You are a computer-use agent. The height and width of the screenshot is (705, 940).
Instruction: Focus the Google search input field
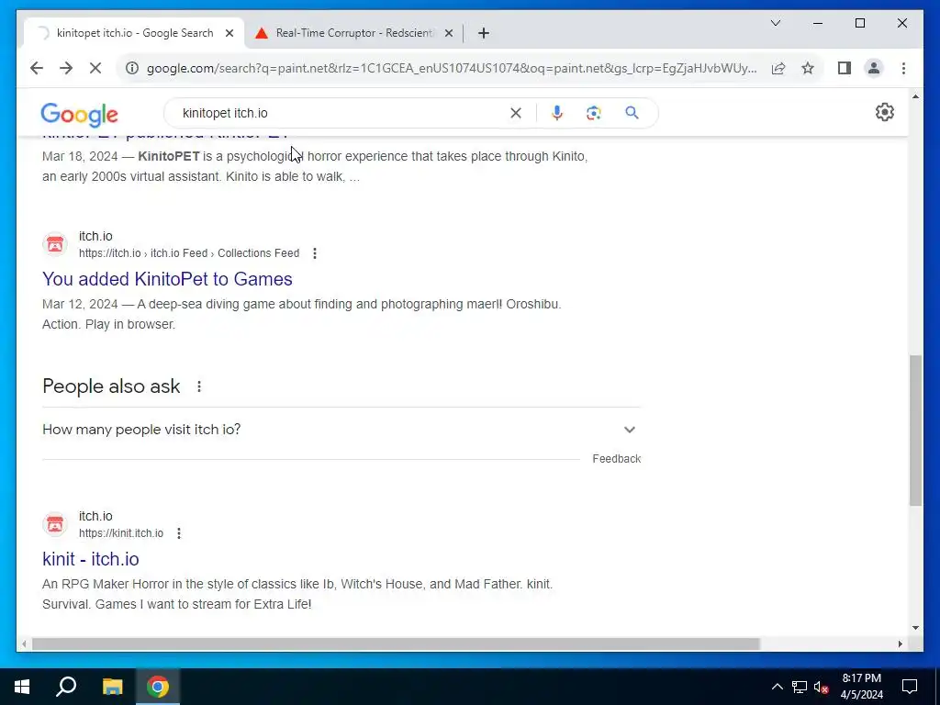point(341,113)
